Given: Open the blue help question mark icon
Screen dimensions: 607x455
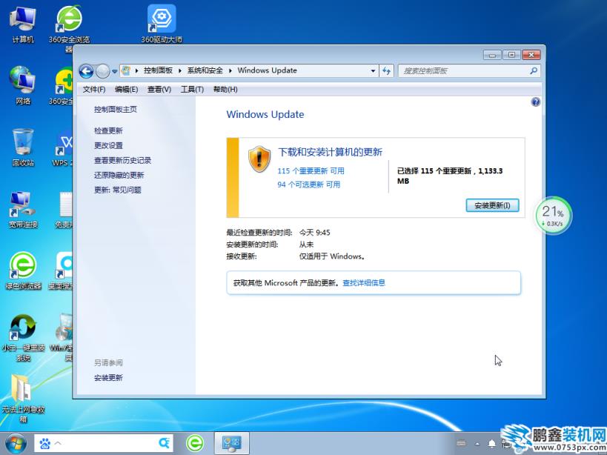Looking at the screenshot, I should coord(536,102).
